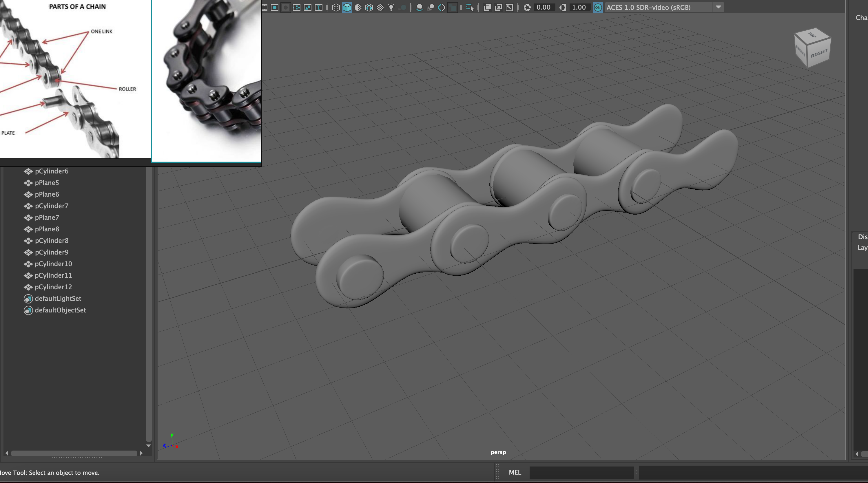Enable wireframe on shaded
The width and height of the screenshot is (868, 483).
(369, 8)
